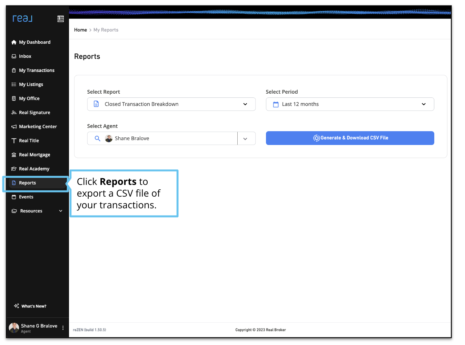
Task: Click Shane G Bralove's profile avatar
Action: pyautogui.click(x=14, y=328)
